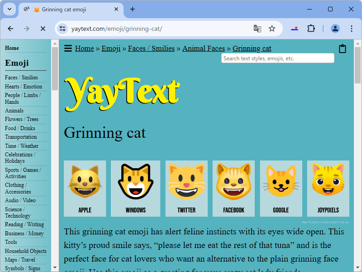Viewport: 362px width, 272px height.
Task: Open Google Translate icon in address bar
Action: tap(257, 28)
